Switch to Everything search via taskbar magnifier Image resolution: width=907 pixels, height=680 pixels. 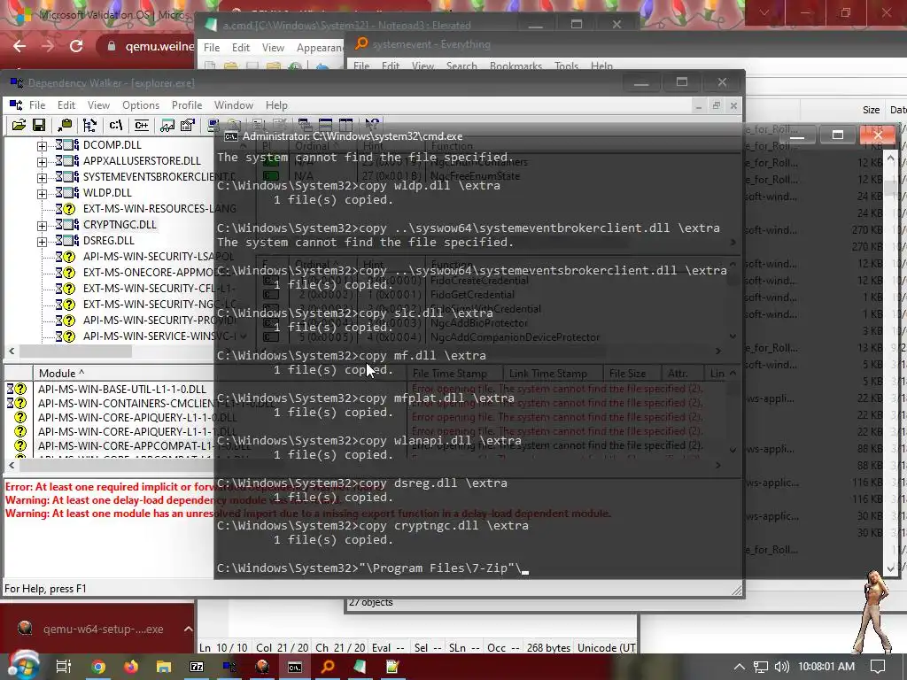pyautogui.click(x=328, y=667)
